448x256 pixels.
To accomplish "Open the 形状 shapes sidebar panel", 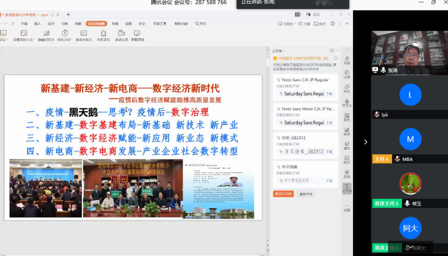I will tap(347, 88).
